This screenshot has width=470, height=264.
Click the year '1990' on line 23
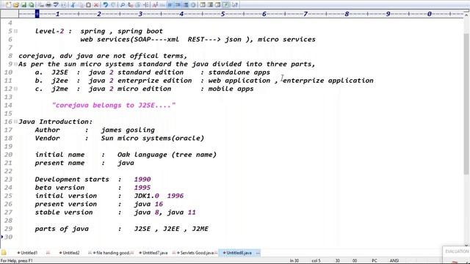tap(142, 179)
